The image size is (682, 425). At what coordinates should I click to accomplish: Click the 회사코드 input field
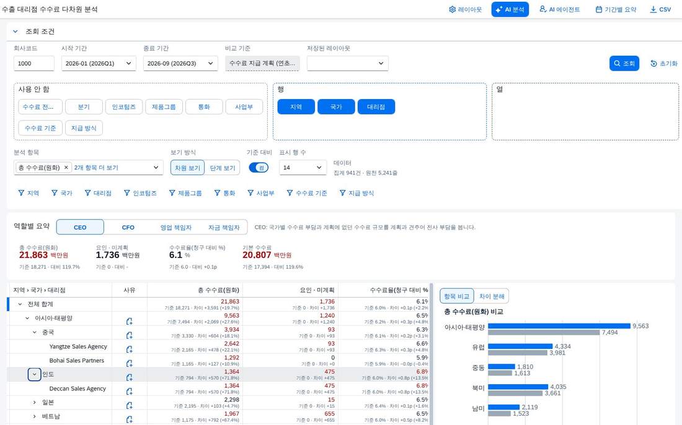[x=34, y=63]
